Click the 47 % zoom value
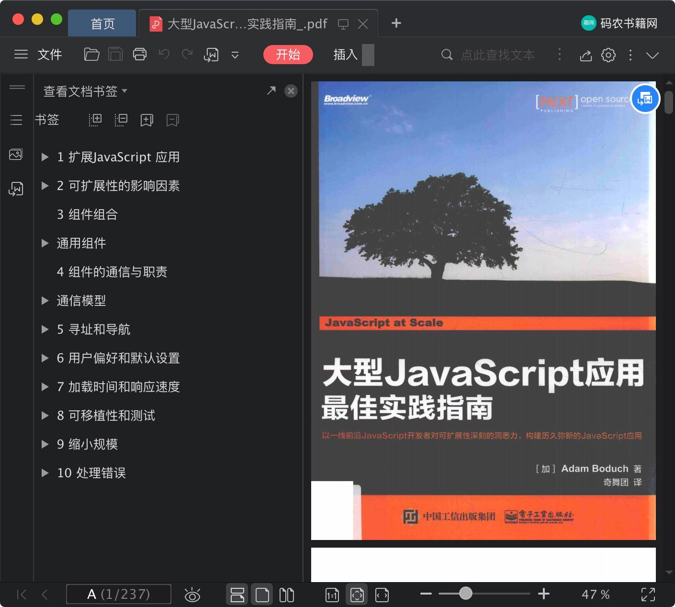Image resolution: width=675 pixels, height=607 pixels. 596,595
